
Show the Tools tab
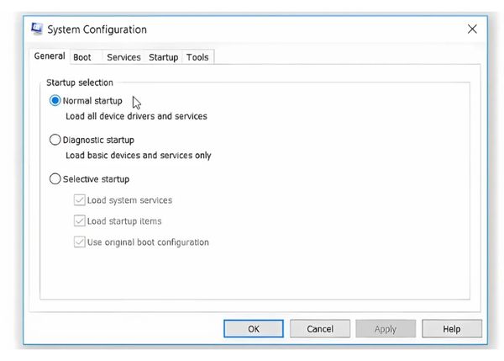click(198, 57)
